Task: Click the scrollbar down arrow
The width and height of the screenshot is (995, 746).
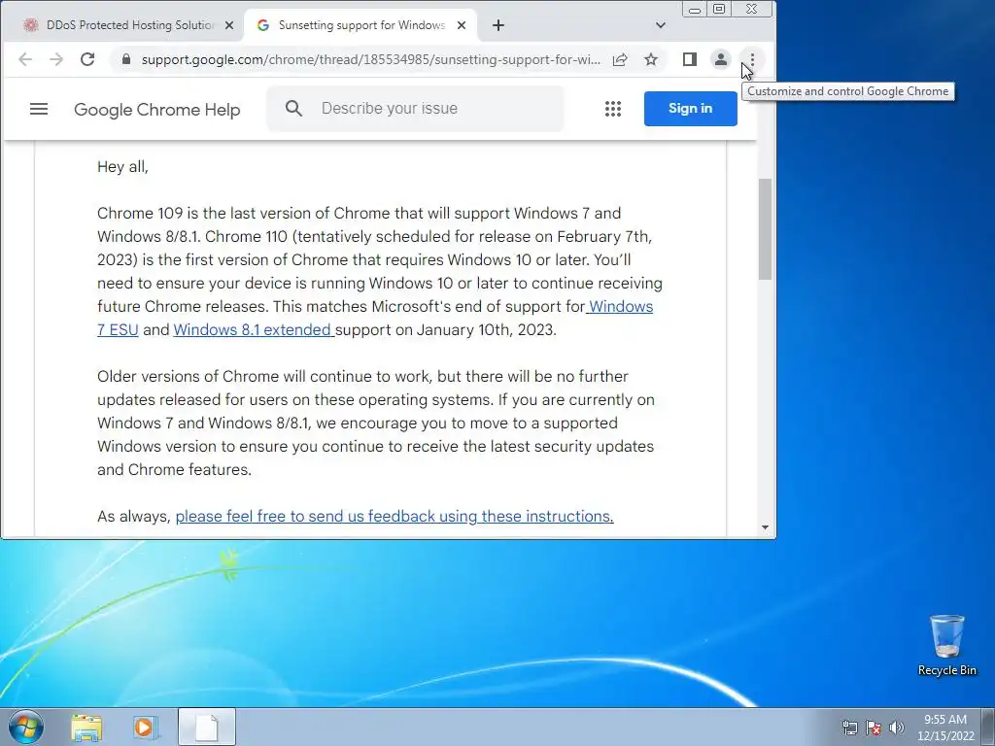Action: (x=765, y=527)
